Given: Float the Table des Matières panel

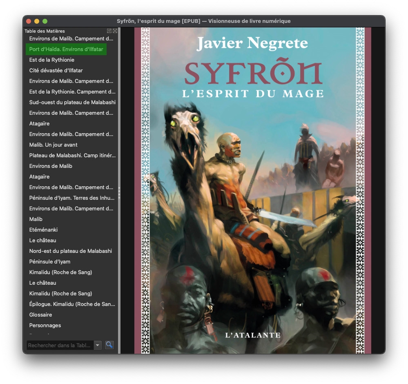Looking at the screenshot, I should click(109, 31).
